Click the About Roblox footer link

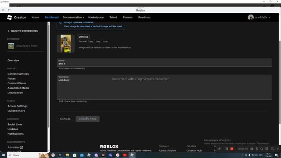coord(167,151)
